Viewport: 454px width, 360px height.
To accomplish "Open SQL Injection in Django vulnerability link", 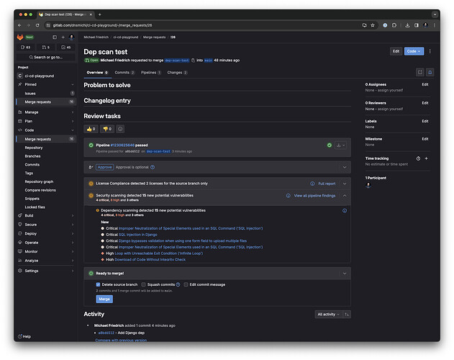I will pos(138,235).
